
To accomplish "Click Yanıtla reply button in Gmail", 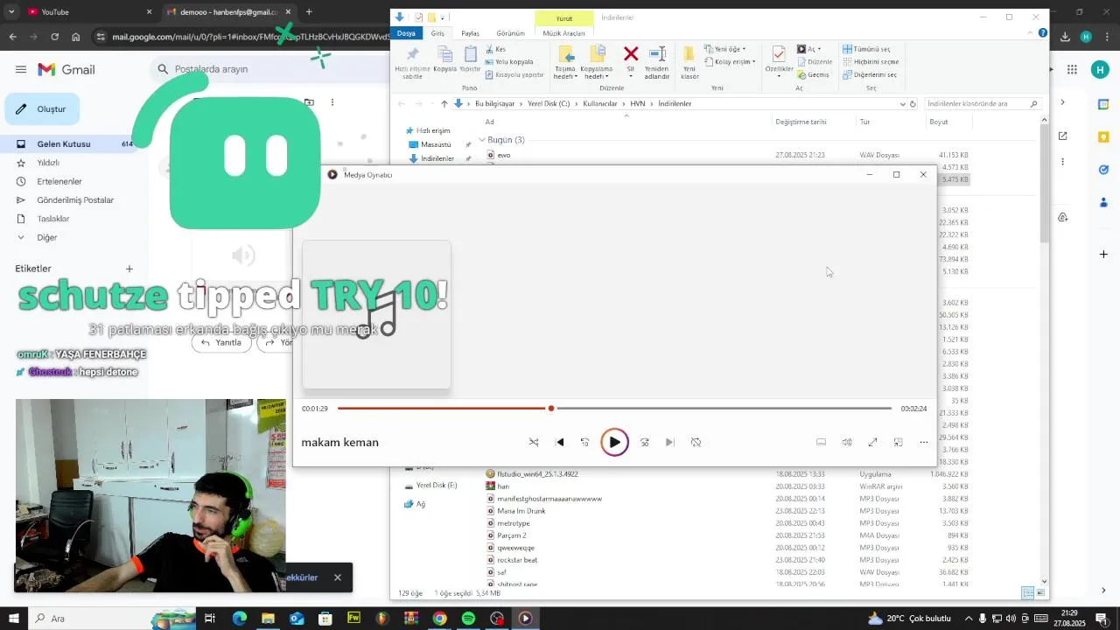I will point(221,343).
